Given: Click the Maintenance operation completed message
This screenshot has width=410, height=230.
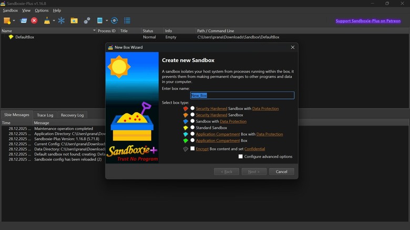Looking at the screenshot, I should pyautogui.click(x=64, y=129).
